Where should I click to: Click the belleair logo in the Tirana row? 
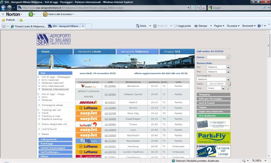pyautogui.click(x=88, y=124)
